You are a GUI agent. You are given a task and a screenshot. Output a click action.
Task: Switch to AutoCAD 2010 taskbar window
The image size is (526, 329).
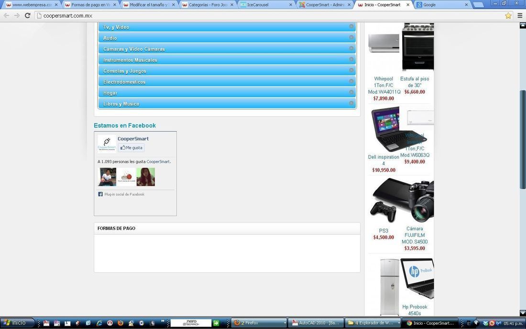pyautogui.click(x=316, y=323)
